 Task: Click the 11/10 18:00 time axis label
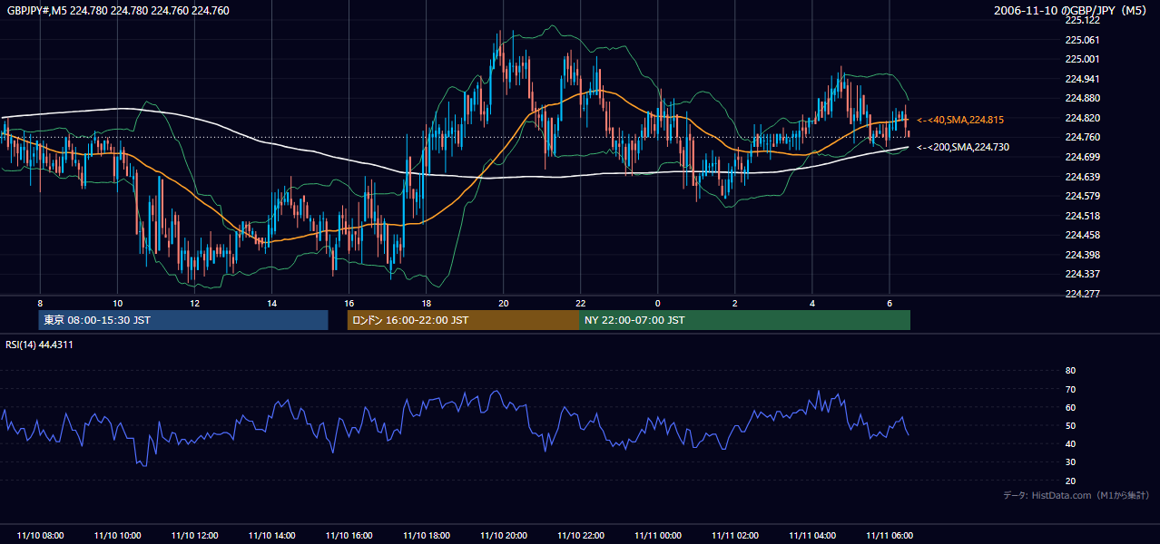(x=426, y=536)
